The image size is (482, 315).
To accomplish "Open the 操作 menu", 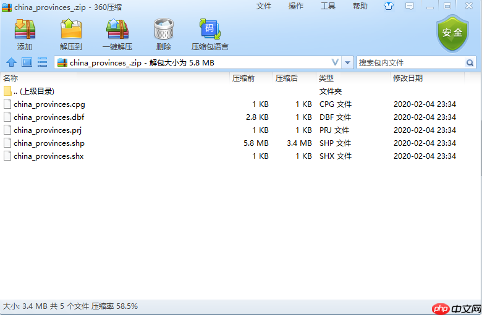I will tap(296, 6).
